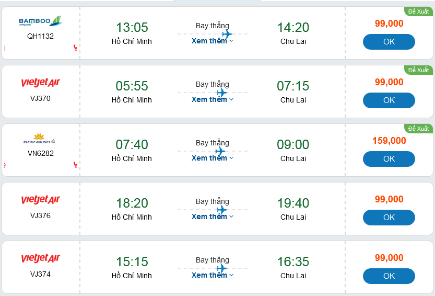Click the red seat icon on flight QH1132
Viewport: 435px width, 296px height.
click(x=76, y=49)
